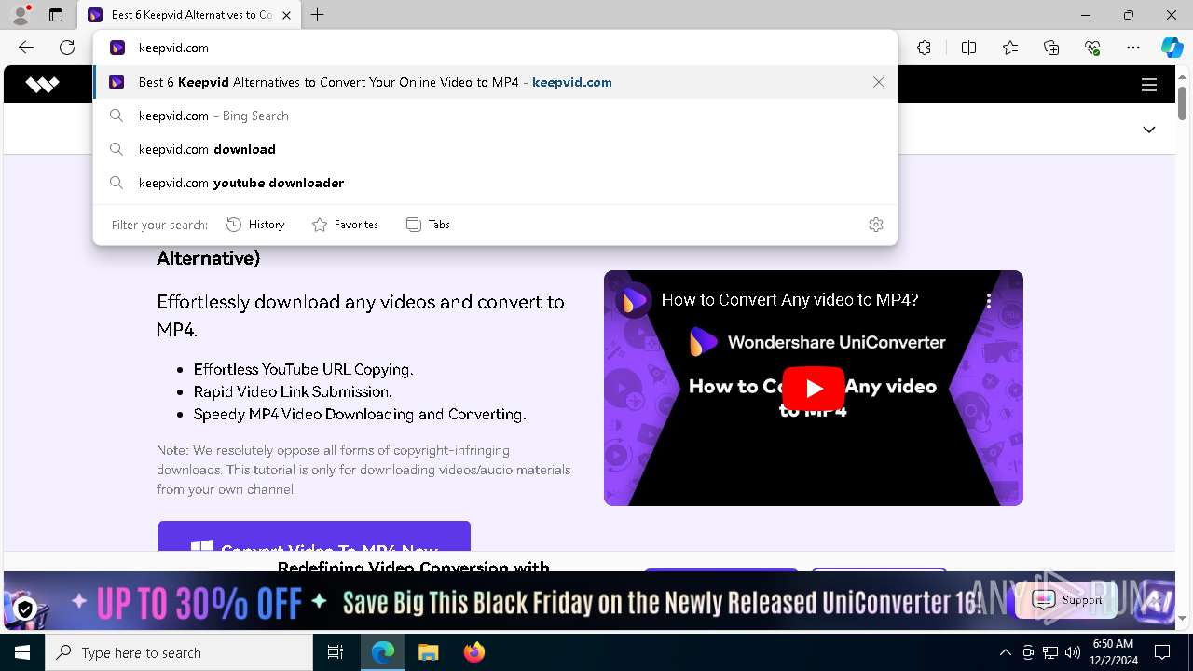Open the Support chat button

click(x=1065, y=599)
